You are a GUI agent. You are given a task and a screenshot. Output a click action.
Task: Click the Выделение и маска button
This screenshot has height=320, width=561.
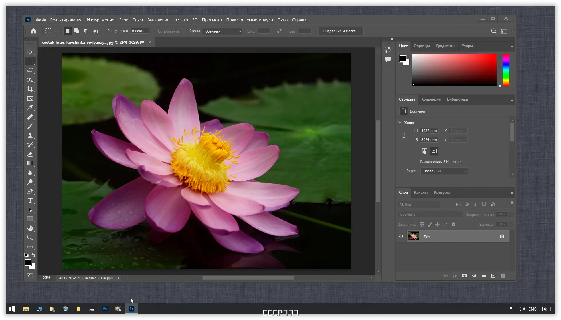coord(341,31)
